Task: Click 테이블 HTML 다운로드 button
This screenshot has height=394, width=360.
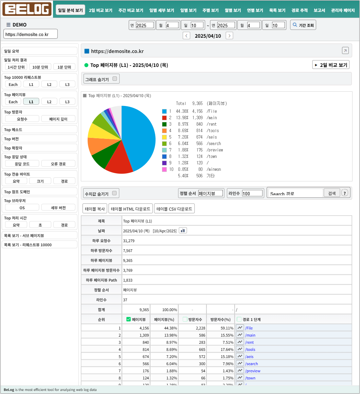Action: (x=131, y=209)
